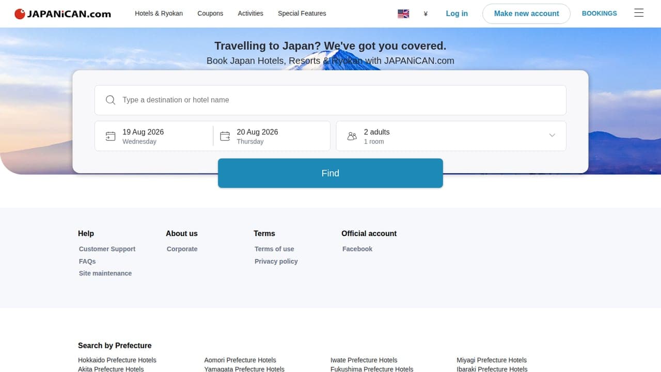Click the 'Official account' heading
The height and width of the screenshot is (372, 661).
point(369,234)
